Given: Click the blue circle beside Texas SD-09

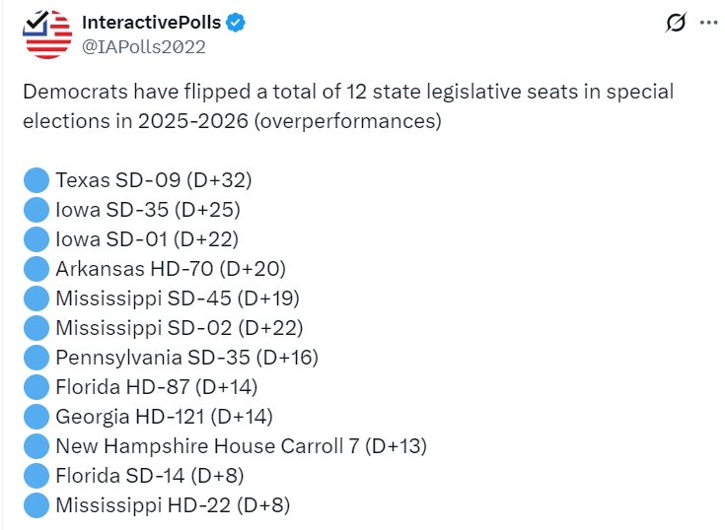Looking at the screenshot, I should pyautogui.click(x=36, y=180).
